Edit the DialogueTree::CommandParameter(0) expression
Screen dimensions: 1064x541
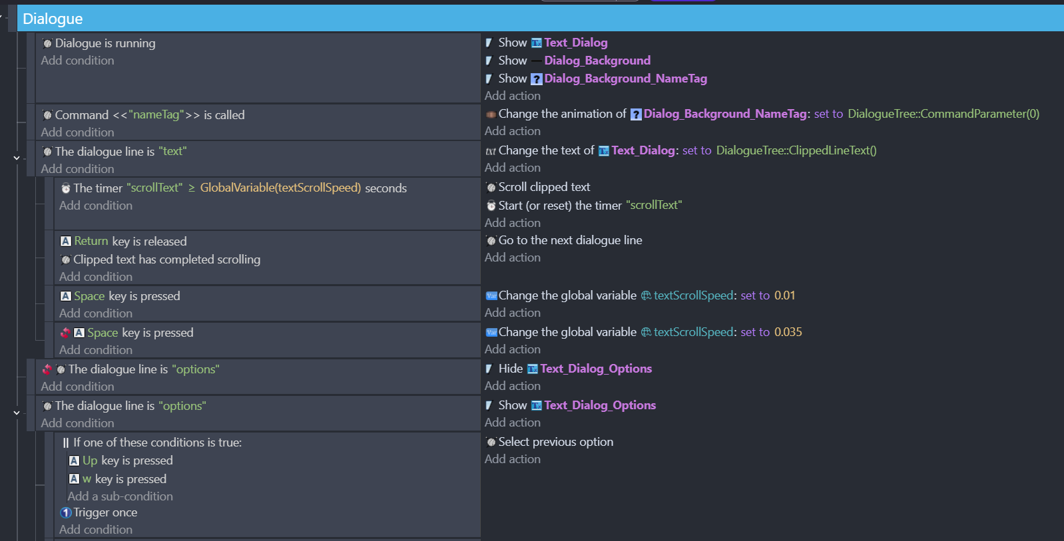[943, 114]
